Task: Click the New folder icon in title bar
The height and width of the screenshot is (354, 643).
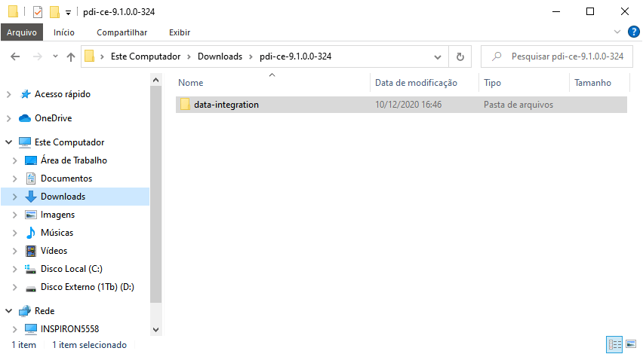Action: 54,12
